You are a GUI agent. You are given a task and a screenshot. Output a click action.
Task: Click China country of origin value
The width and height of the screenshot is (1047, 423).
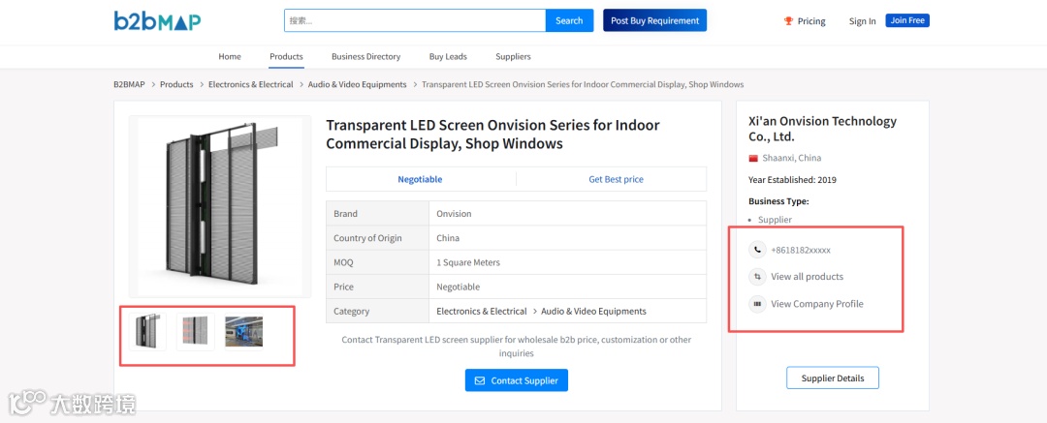448,238
